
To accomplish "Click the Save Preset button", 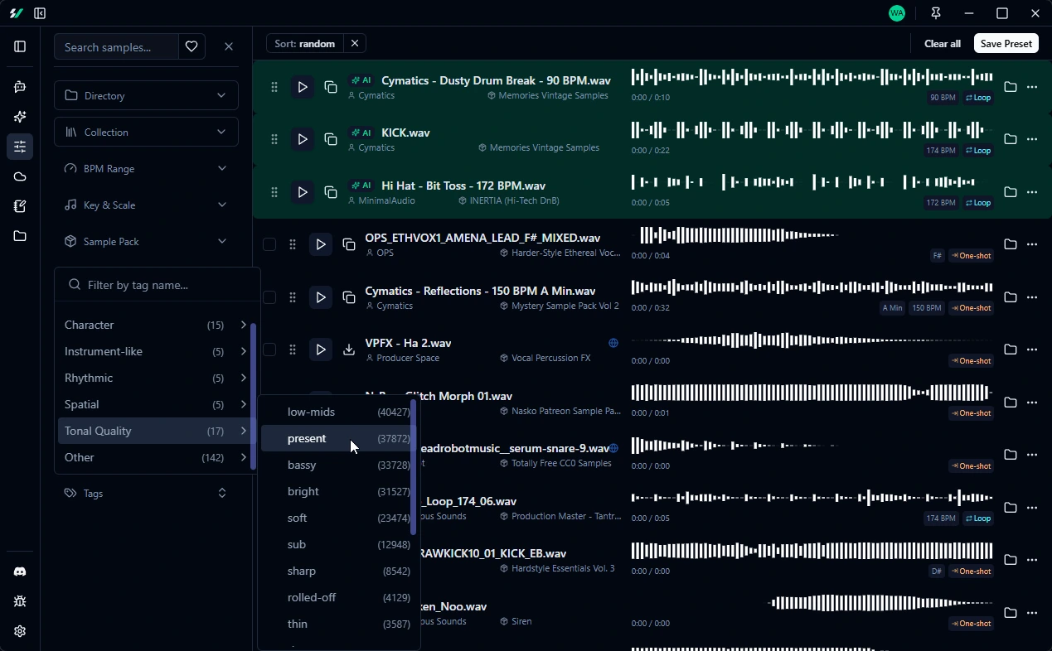I will coord(1006,43).
